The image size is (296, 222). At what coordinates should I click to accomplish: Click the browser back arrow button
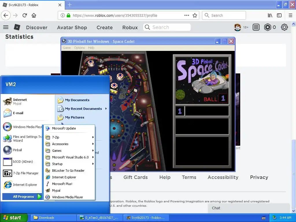(x=6, y=15)
